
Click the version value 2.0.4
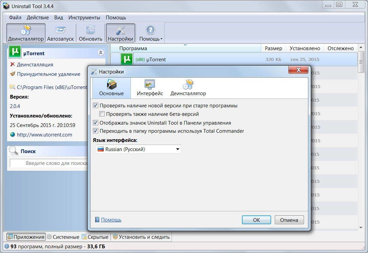(x=15, y=106)
